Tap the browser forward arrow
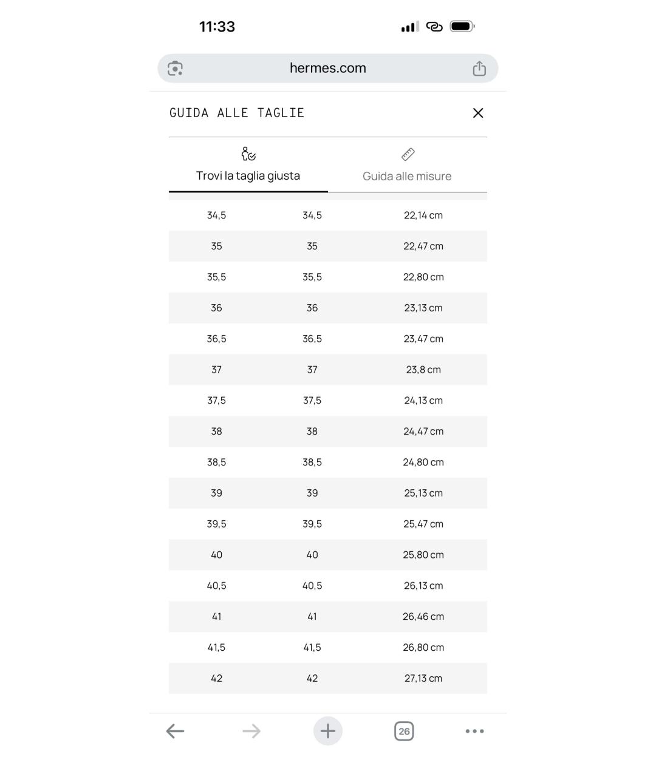 click(251, 731)
